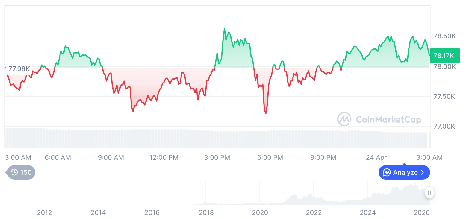Viewport: 469px width, 219px height.
Task: Click the 77.00K price axis label
Action: click(444, 127)
